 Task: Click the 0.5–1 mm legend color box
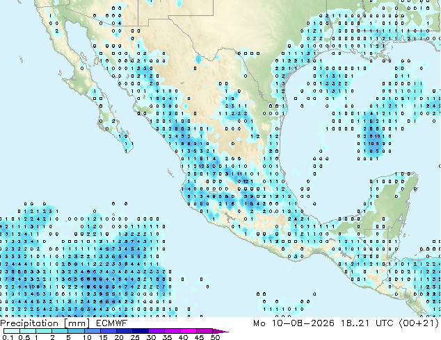pyautogui.click(x=28, y=331)
